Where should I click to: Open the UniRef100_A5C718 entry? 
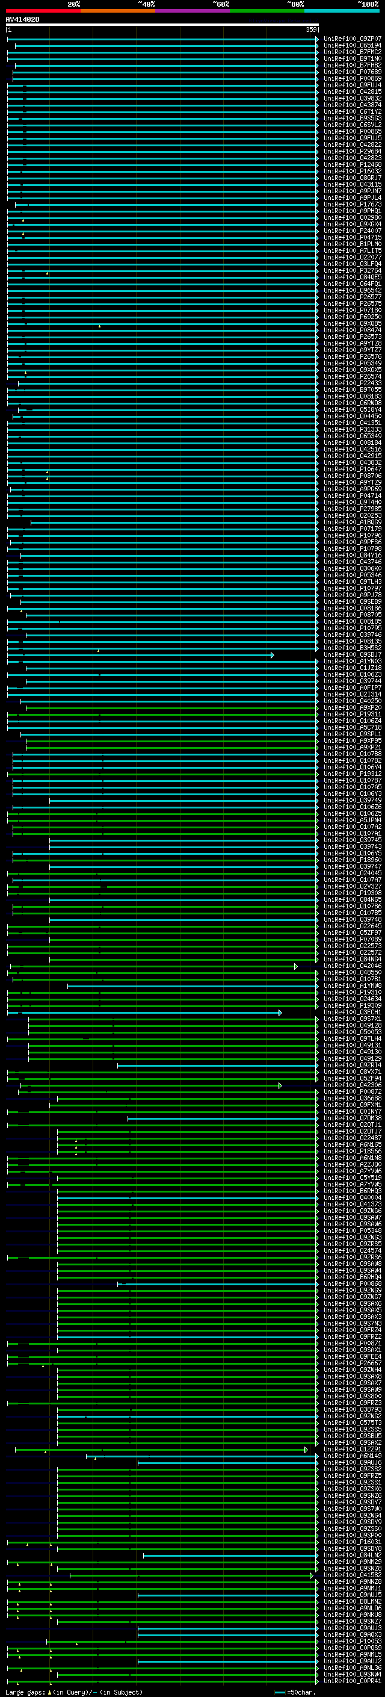click(352, 727)
